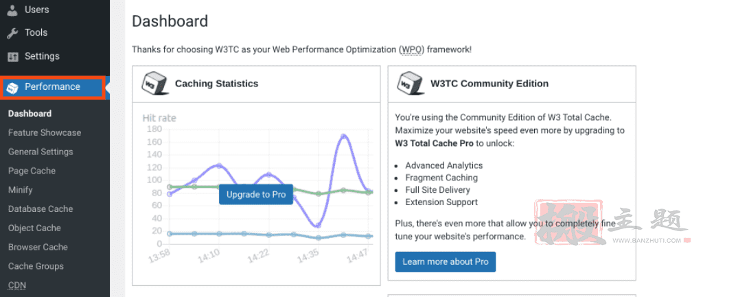Click the Settings sliders icon
This screenshot has height=297, width=749.
(12, 56)
